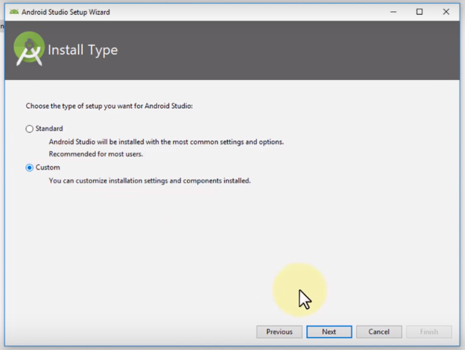The width and height of the screenshot is (465, 350).
Task: Click the small Android icon in title bar
Action: pos(13,11)
